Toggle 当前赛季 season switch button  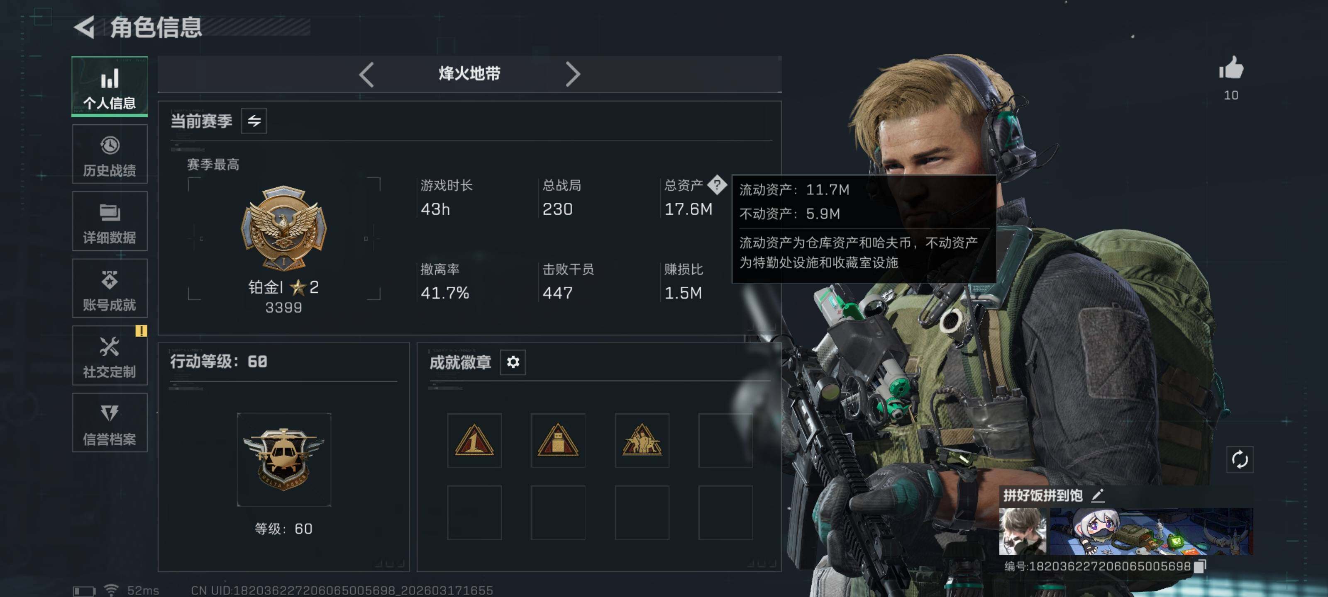pos(254,121)
